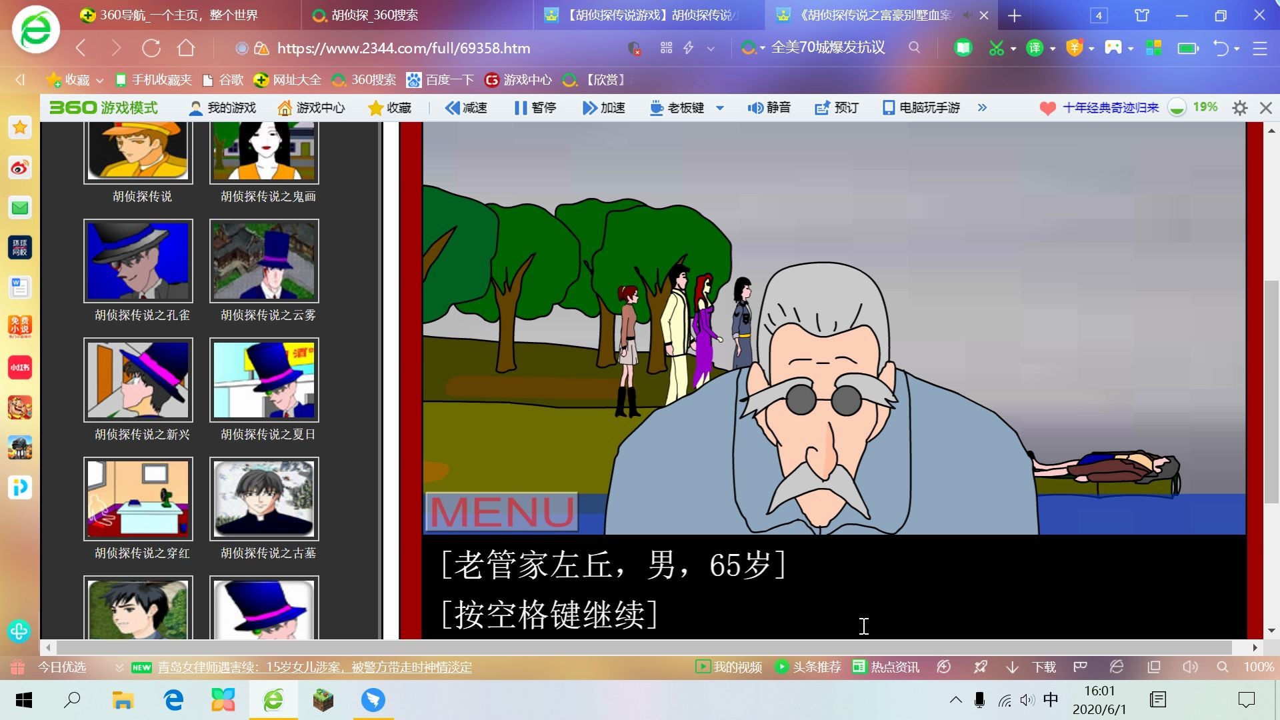Click 游戏中心 in game mode toolbar
Screen dimensions: 1280x720
[311, 107]
